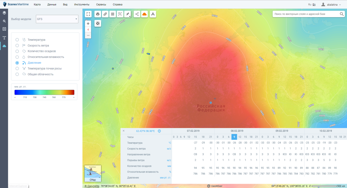Switch language to Ru
The width and height of the screenshot is (347, 188).
pyautogui.click(x=310, y=4)
